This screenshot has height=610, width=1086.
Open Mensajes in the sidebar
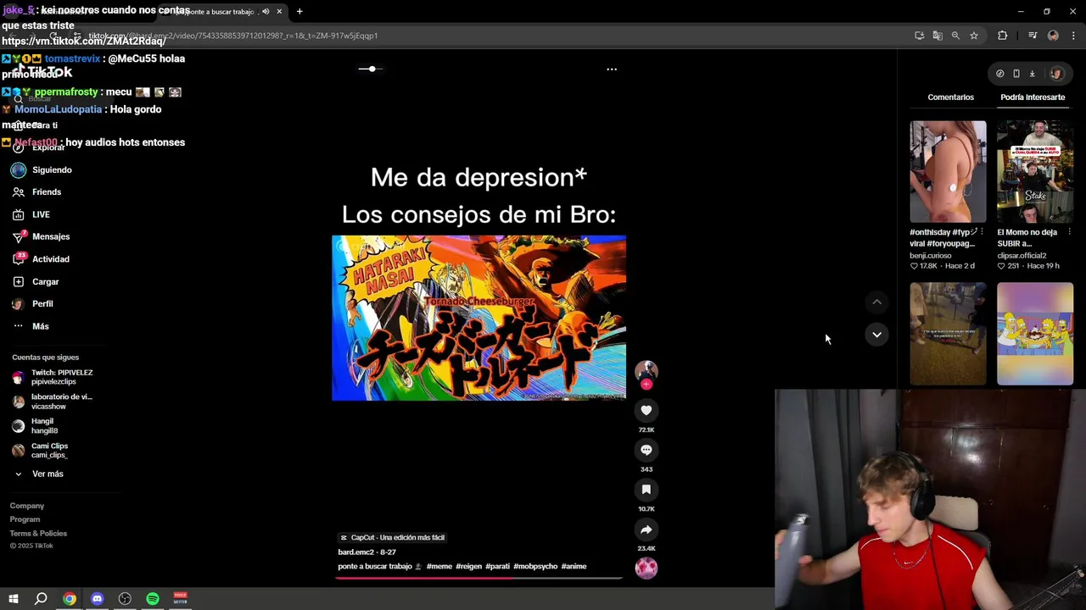click(x=51, y=237)
